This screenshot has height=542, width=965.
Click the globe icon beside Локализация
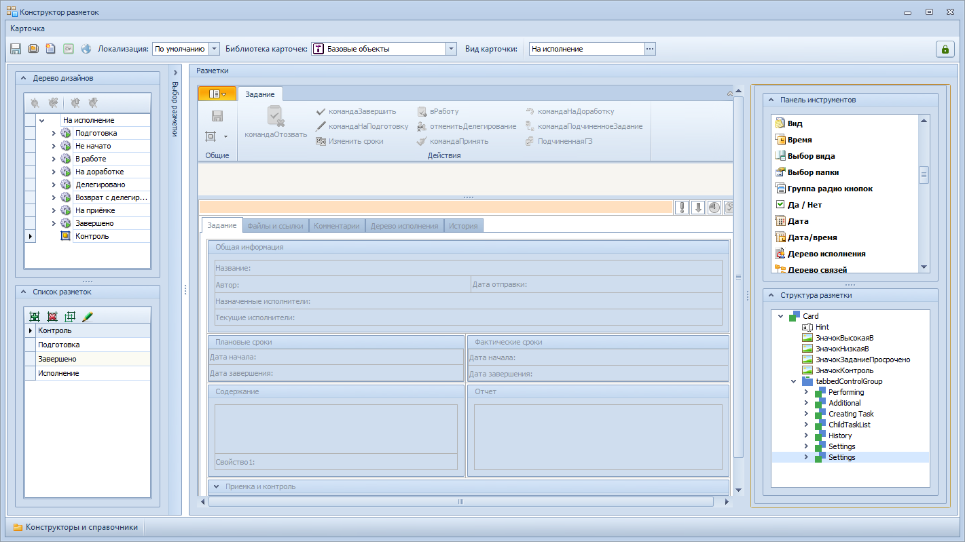click(86, 49)
